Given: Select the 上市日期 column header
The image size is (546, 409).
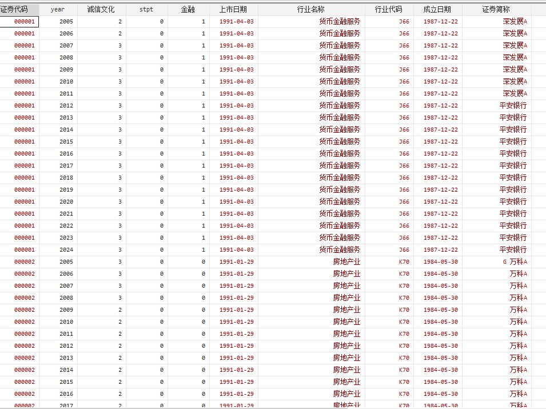Looking at the screenshot, I should pyautogui.click(x=233, y=9).
